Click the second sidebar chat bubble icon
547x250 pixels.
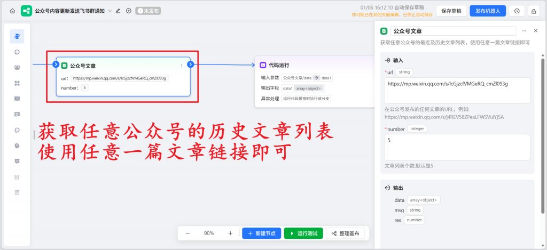17,52
